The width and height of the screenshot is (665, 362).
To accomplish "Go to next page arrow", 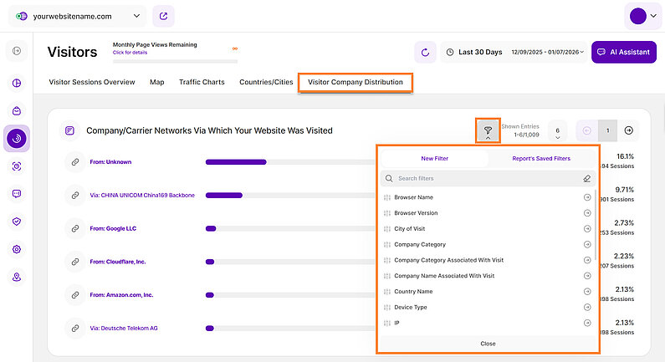I will point(629,130).
